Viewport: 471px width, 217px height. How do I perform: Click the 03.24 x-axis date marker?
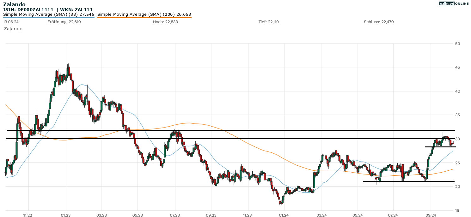point(321,215)
